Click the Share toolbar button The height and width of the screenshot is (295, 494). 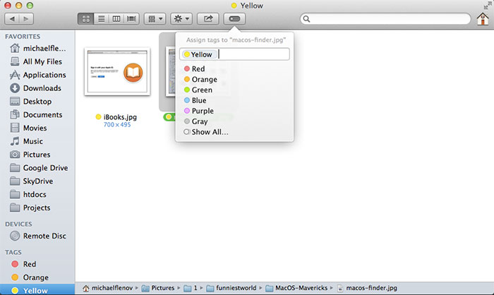tap(209, 18)
